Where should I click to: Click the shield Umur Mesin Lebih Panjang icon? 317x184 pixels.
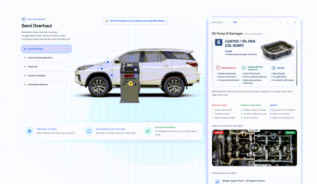pyautogui.click(x=89, y=131)
